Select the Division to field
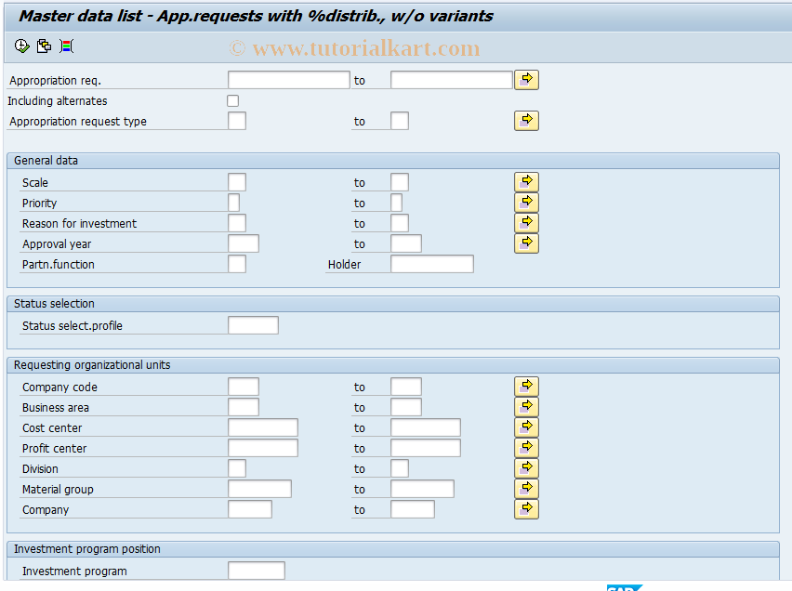 point(400,468)
